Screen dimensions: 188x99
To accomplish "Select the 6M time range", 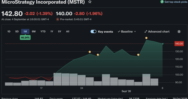I will tap(34, 32).
